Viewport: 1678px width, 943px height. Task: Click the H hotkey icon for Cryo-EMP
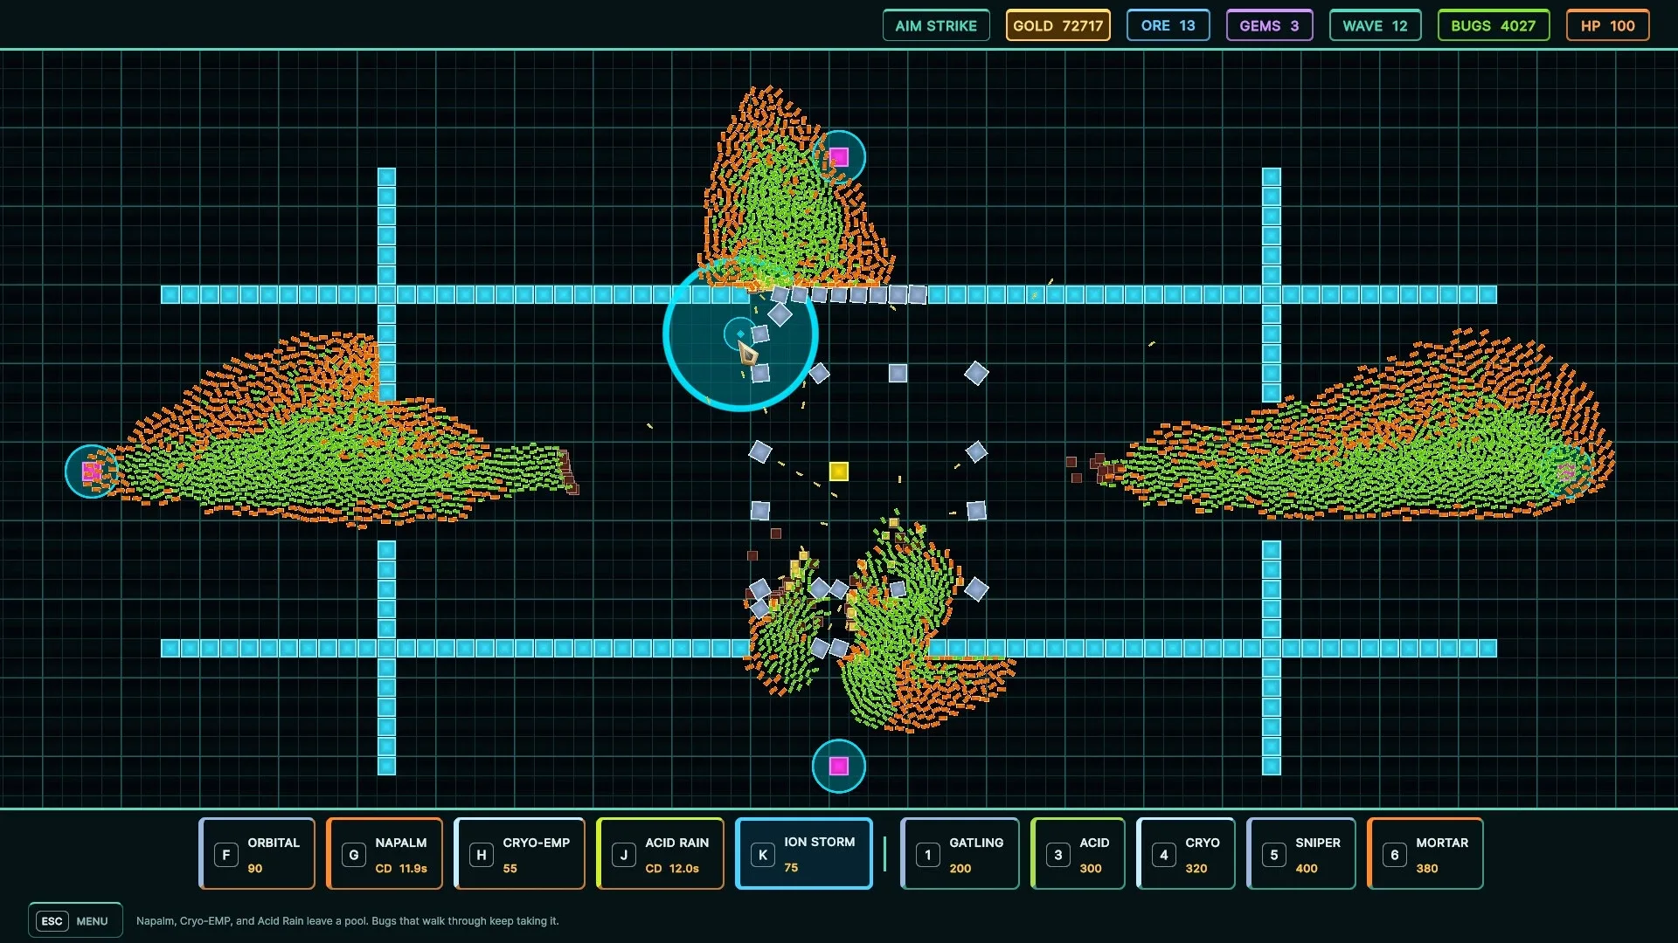point(482,855)
